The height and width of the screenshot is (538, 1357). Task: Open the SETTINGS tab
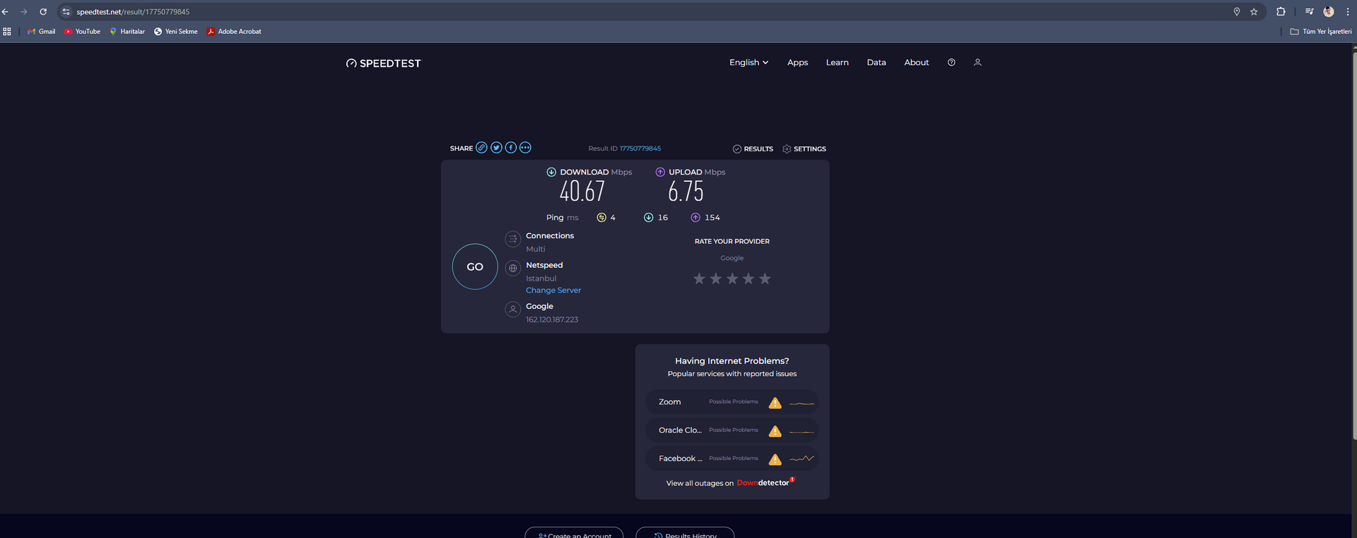tap(804, 149)
